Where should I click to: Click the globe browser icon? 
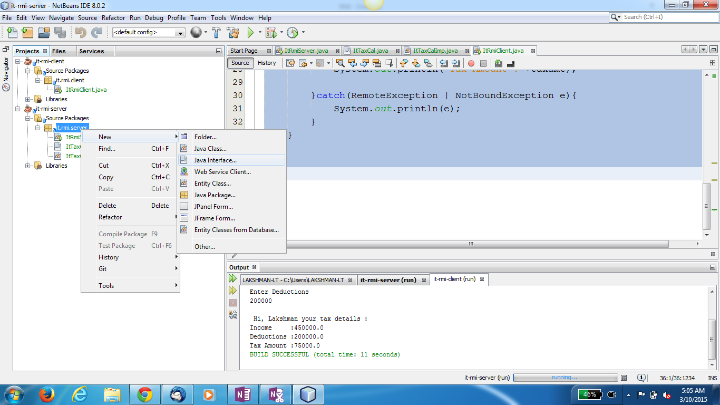click(x=196, y=33)
